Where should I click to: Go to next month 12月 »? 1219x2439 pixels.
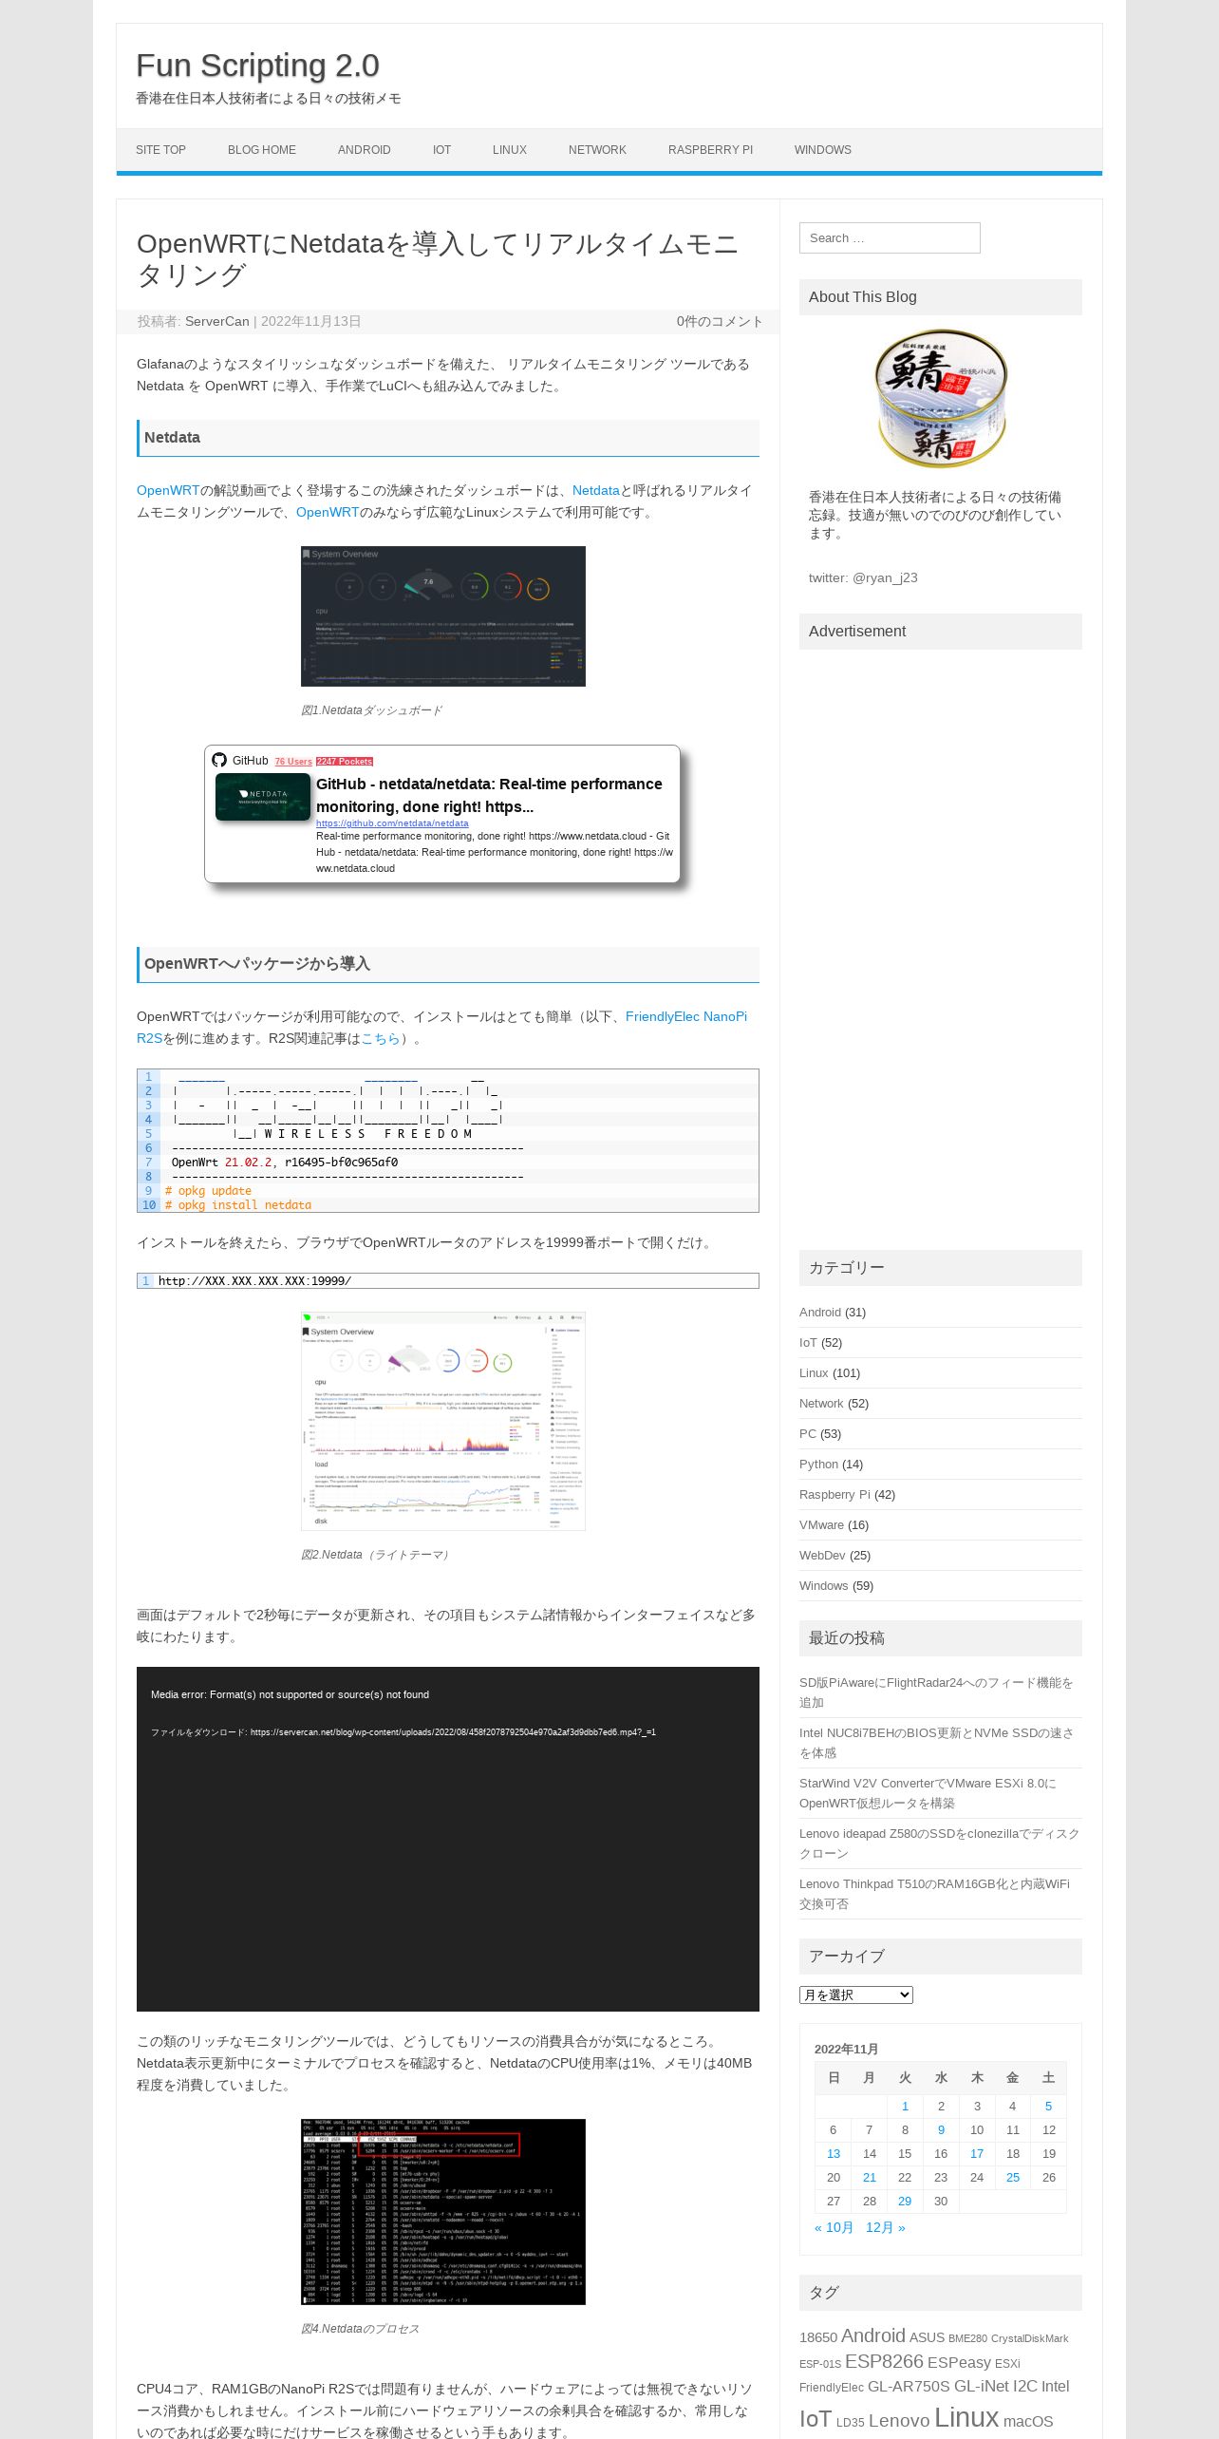pyautogui.click(x=885, y=2227)
